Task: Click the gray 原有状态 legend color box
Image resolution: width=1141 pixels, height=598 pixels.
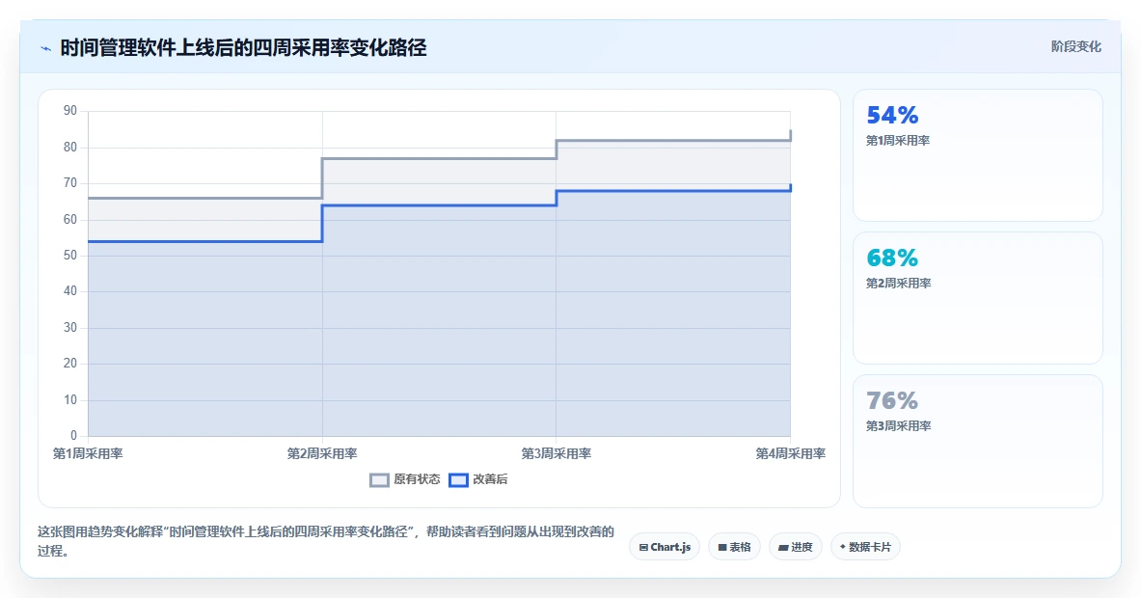Action: click(379, 480)
